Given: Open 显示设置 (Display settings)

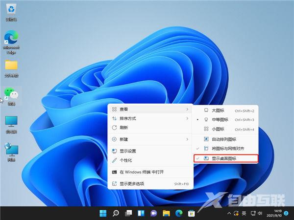Looking at the screenshot, I should [150, 151].
